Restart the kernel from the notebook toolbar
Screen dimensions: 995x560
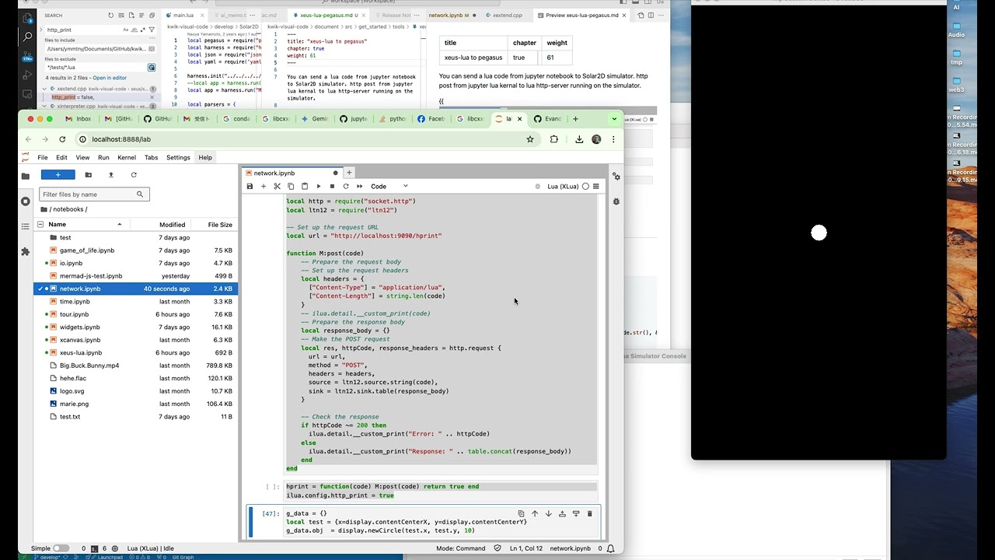346,187
